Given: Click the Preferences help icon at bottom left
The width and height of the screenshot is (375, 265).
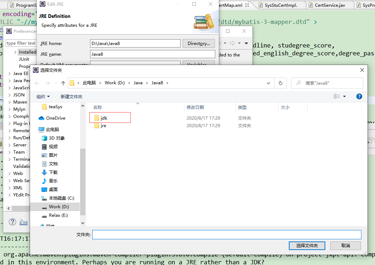Looking at the screenshot, I should tap(12, 221).
